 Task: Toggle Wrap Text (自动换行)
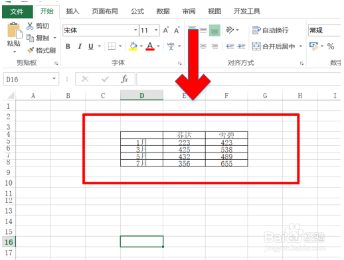tap(270, 30)
